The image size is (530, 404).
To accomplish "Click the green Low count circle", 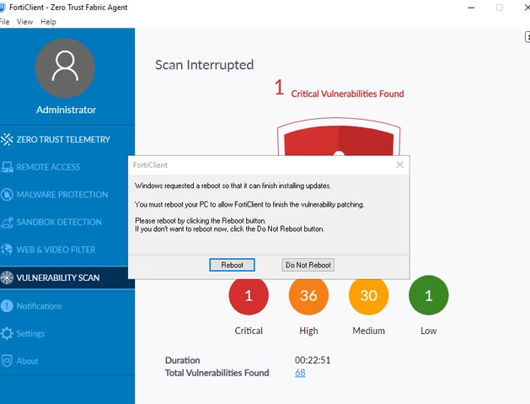I will click(429, 295).
